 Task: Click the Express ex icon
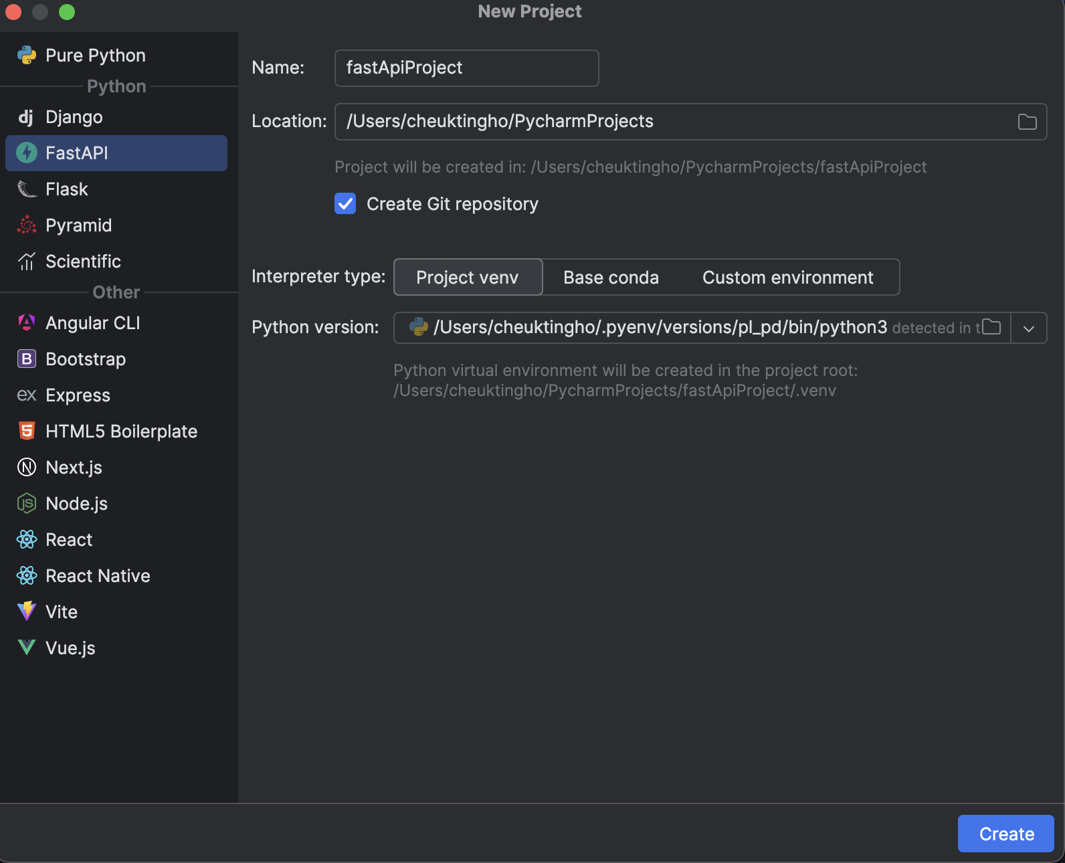[x=27, y=395]
